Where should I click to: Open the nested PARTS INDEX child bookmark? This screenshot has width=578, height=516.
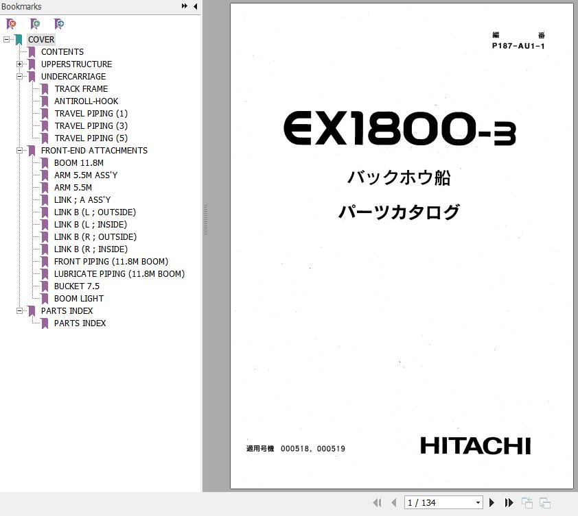80,323
